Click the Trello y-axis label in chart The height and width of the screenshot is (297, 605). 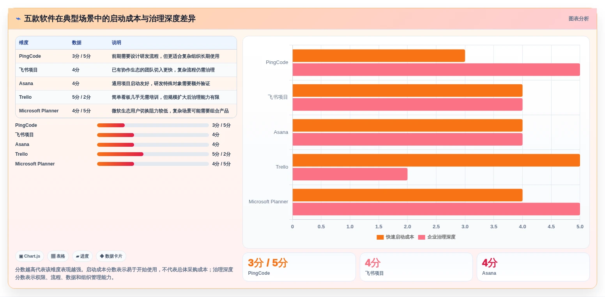pyautogui.click(x=282, y=167)
